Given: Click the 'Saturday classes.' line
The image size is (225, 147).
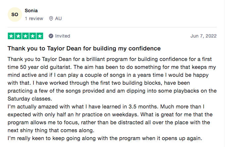Looking at the screenshot, I should [30, 99].
